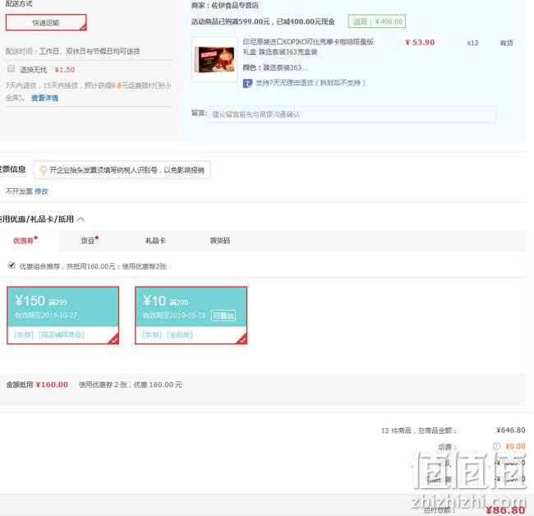The image size is (534, 516).
Task: Click the 可叠加 tag on ¥10 coupon
Action: [223, 316]
